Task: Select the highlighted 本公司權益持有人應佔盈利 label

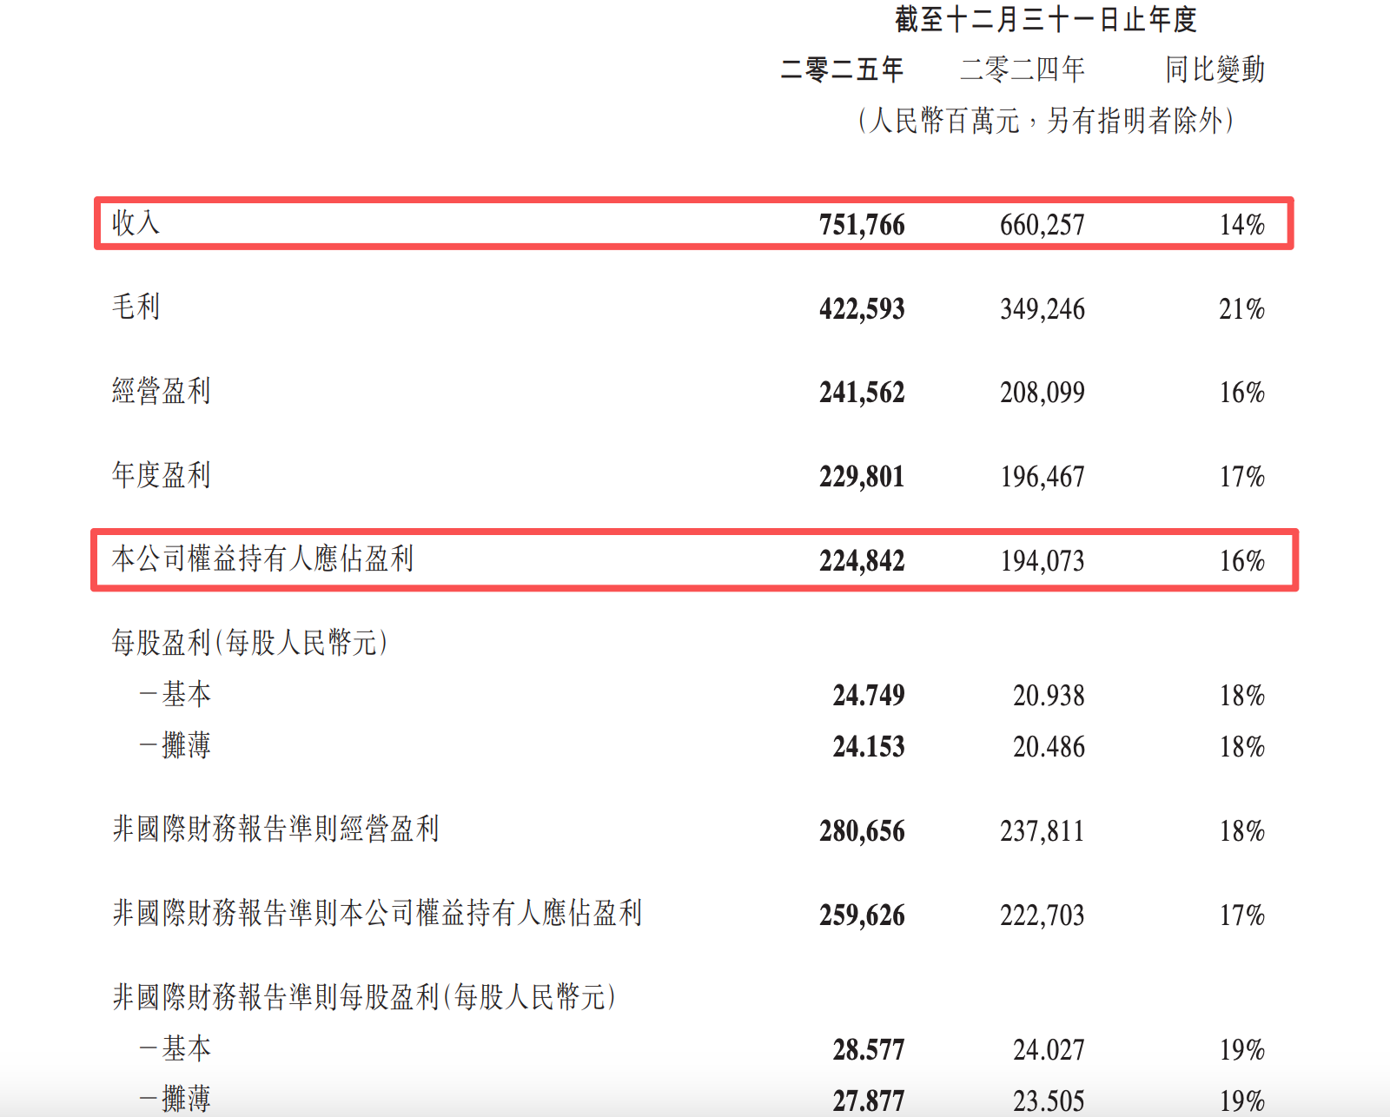Action: tap(262, 559)
